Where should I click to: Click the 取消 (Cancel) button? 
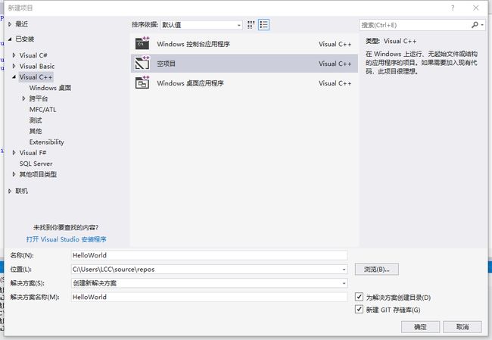pyautogui.click(x=462, y=327)
